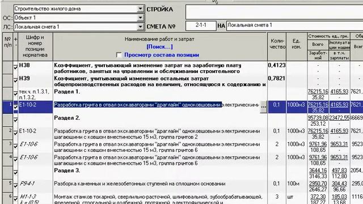This screenshot has width=363, height=204.
Task: Toggle checkbox in Раздел 1 row
Action: click(15, 93)
